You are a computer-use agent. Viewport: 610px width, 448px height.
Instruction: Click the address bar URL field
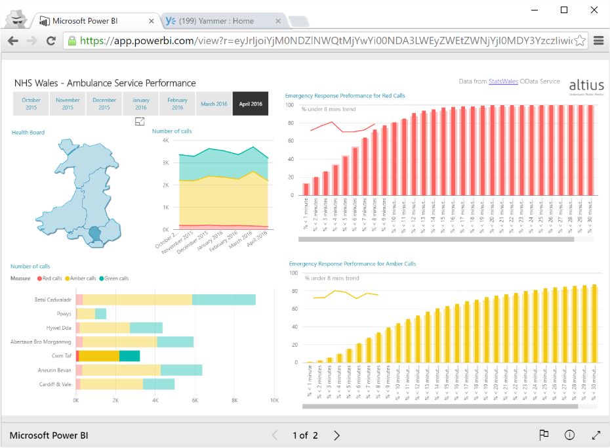tap(326, 41)
